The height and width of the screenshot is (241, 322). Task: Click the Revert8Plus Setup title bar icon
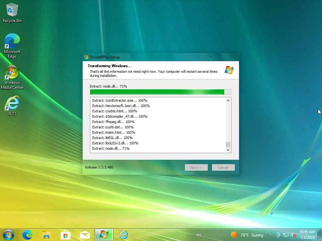[x=86, y=57]
